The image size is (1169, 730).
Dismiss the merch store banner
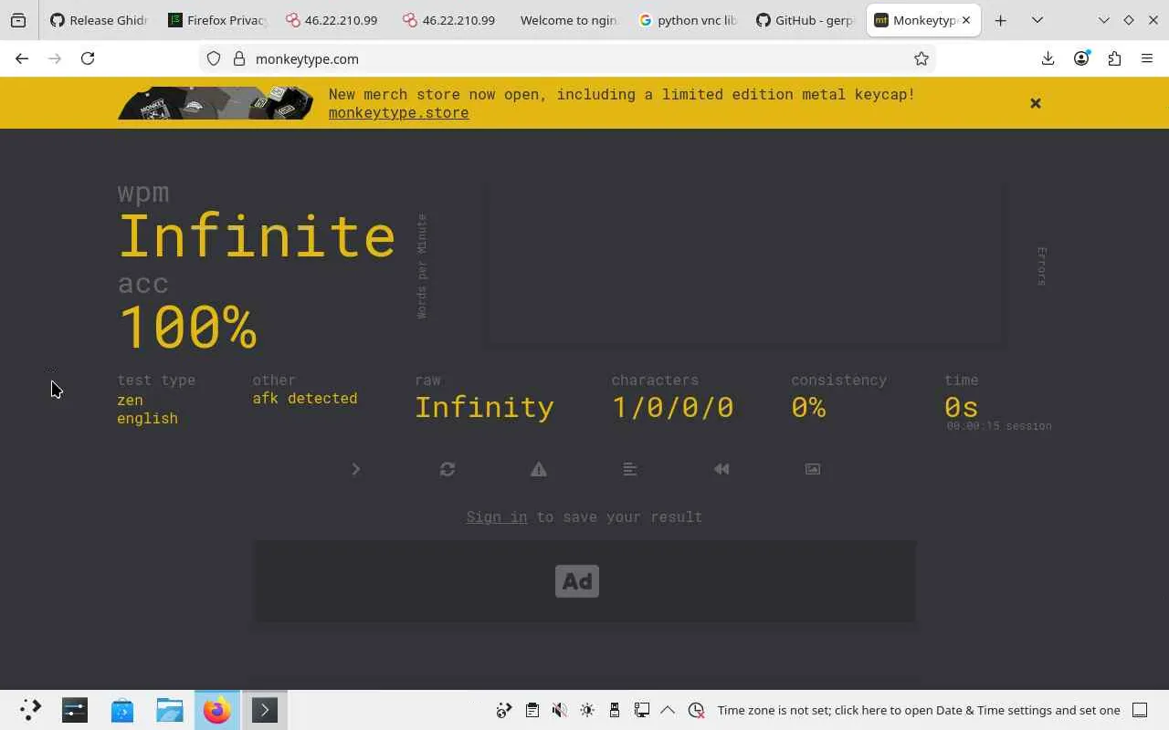pyautogui.click(x=1036, y=103)
